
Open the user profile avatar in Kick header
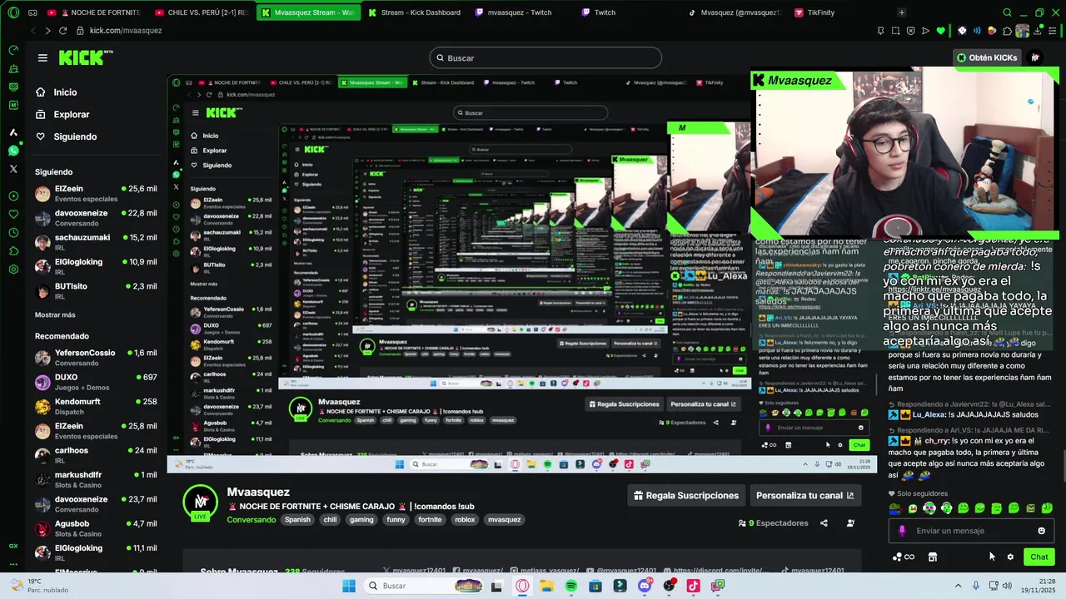tap(1035, 57)
